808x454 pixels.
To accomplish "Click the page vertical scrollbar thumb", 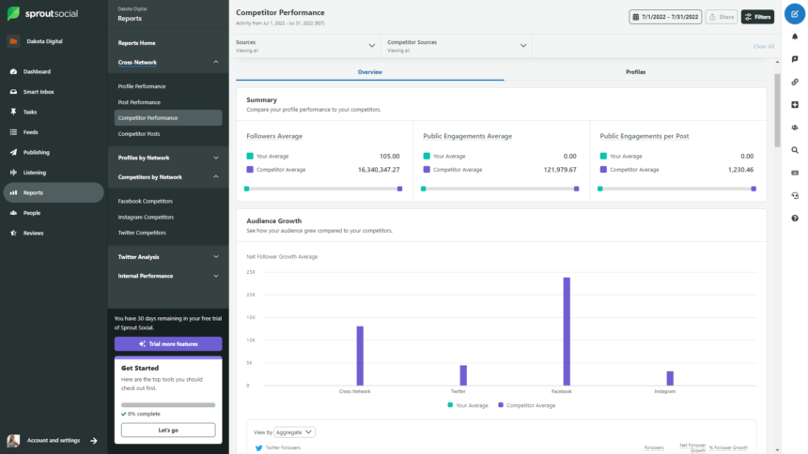I will 777,111.
